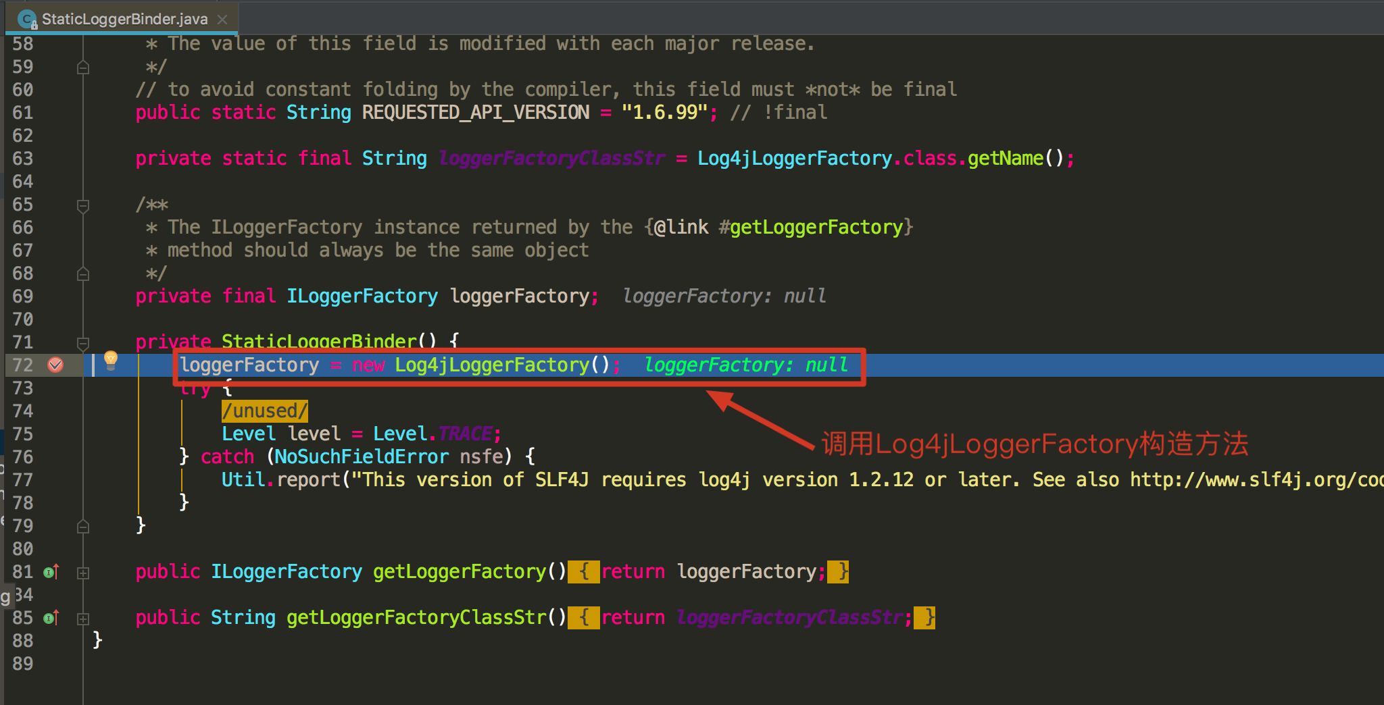Viewport: 1384px width, 705px height.
Task: Click the getName() call on line 63
Action: tap(1016, 159)
